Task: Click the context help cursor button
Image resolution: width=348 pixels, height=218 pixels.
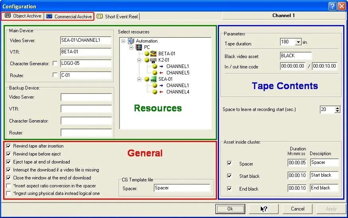Action: coord(264,209)
